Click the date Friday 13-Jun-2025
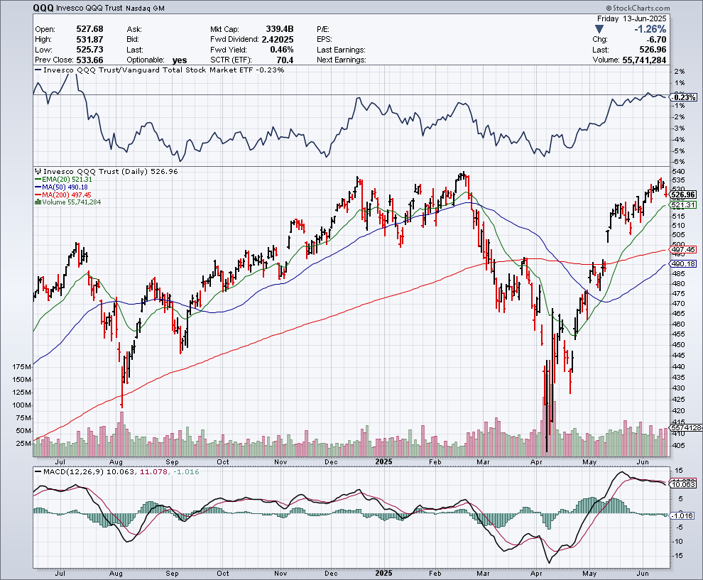This screenshot has height=580, width=703. (632, 18)
